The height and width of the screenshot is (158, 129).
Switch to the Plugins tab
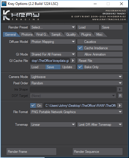(86, 35)
